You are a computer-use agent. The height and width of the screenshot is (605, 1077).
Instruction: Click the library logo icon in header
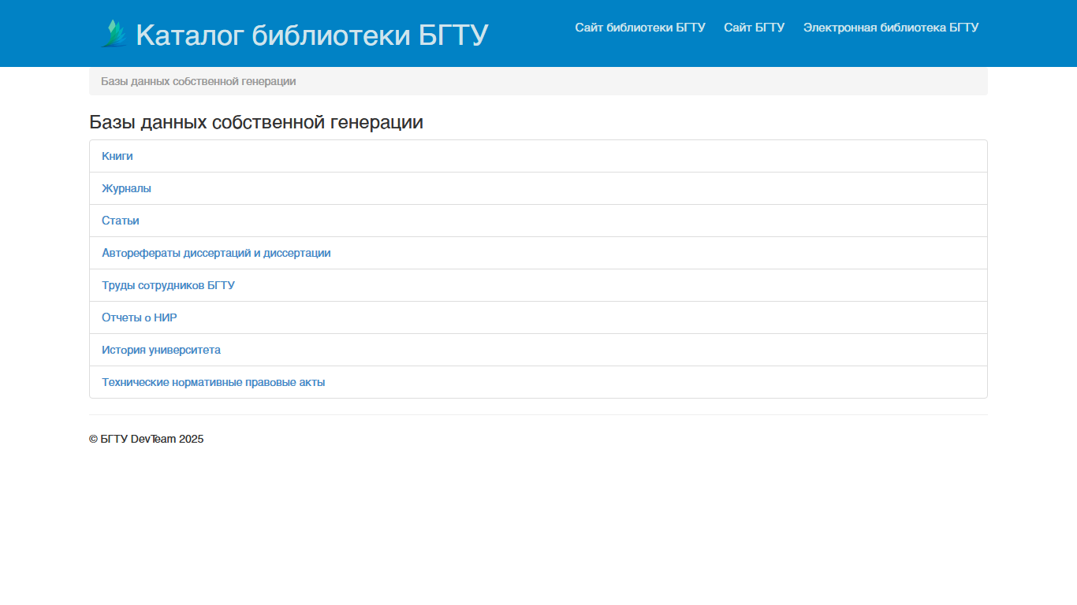click(114, 34)
